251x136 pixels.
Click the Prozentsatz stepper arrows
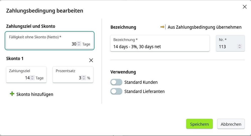coord(84,78)
